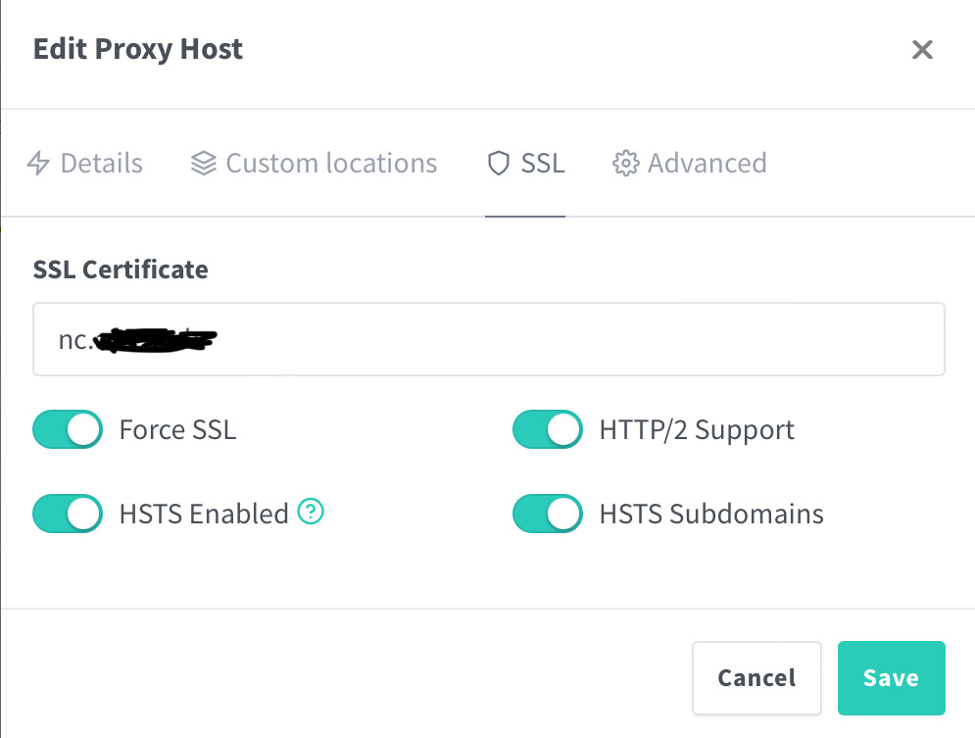
Task: Click the lightning bolt Details icon
Action: click(x=38, y=163)
